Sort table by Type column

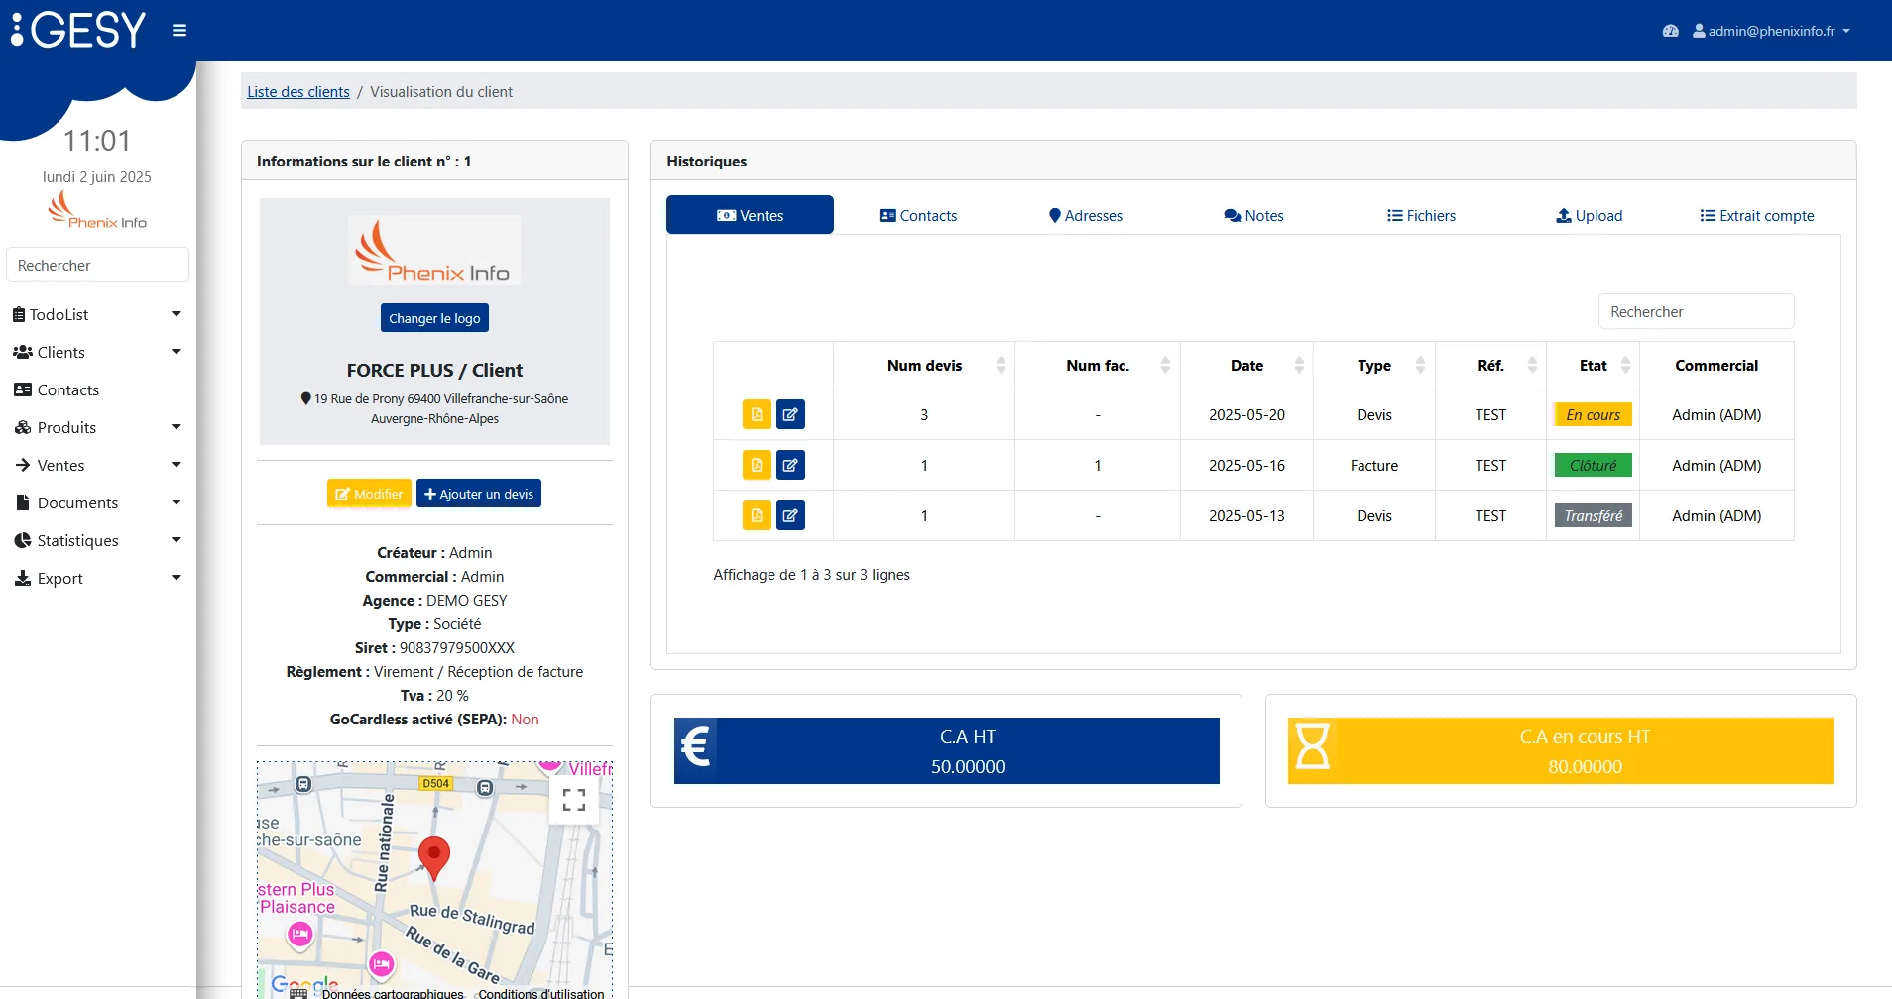[1374, 366]
